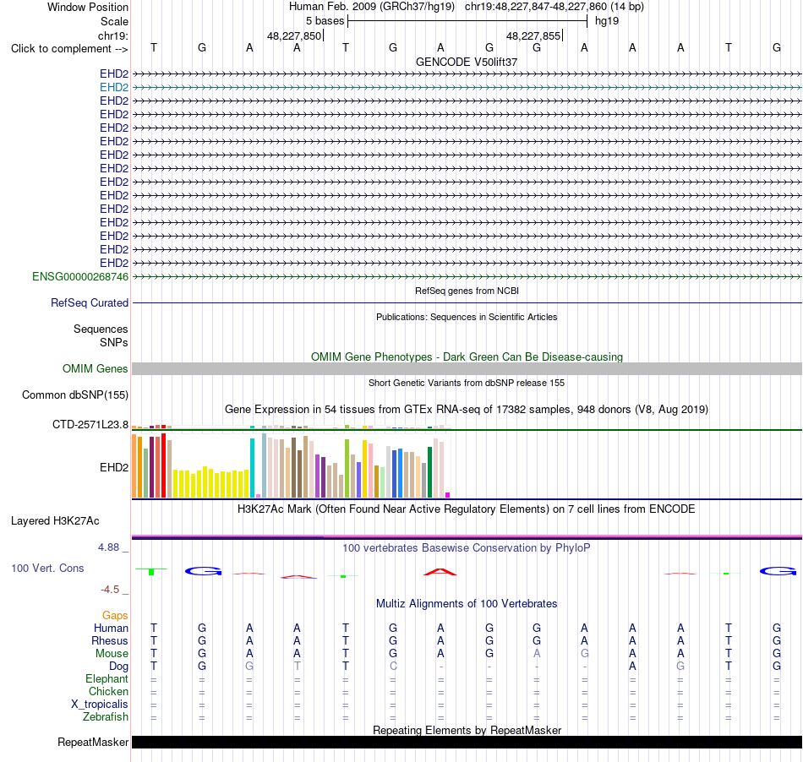Click the CTD-2571L23.8 GTEx gene label
The image size is (803, 762).
click(90, 425)
